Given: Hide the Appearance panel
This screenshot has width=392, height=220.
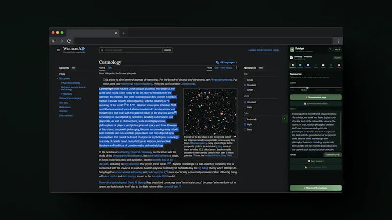Looking at the screenshot, I should 261,68.
